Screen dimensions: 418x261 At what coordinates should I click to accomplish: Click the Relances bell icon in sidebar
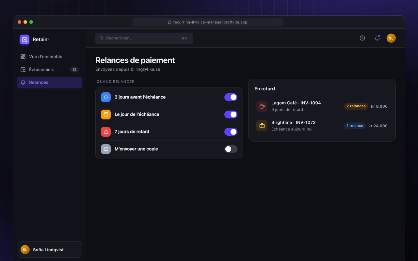tap(23, 82)
